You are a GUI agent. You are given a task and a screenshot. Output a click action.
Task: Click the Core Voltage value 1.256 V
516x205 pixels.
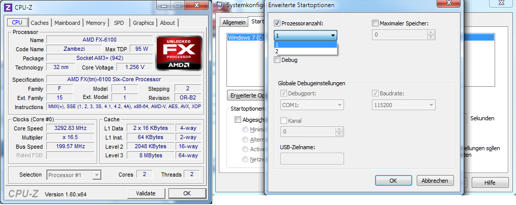[x=135, y=67]
